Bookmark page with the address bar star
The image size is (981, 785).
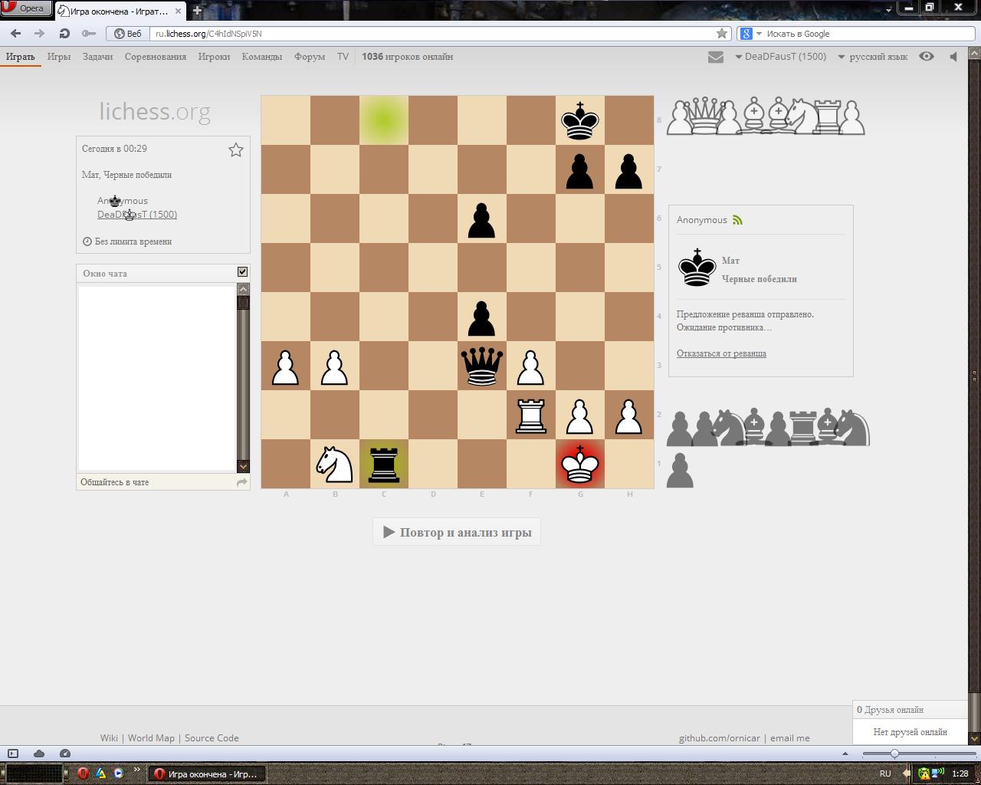(x=721, y=34)
